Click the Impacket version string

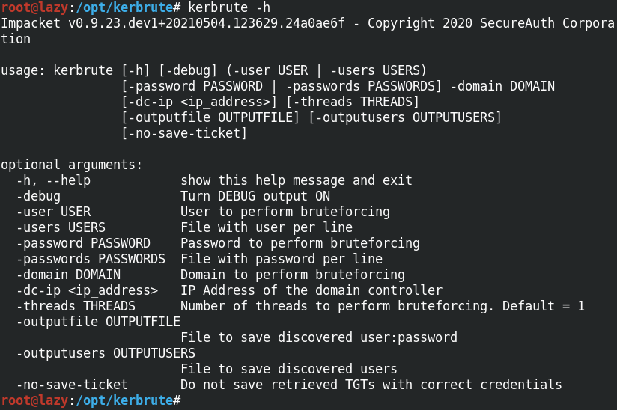(173, 23)
